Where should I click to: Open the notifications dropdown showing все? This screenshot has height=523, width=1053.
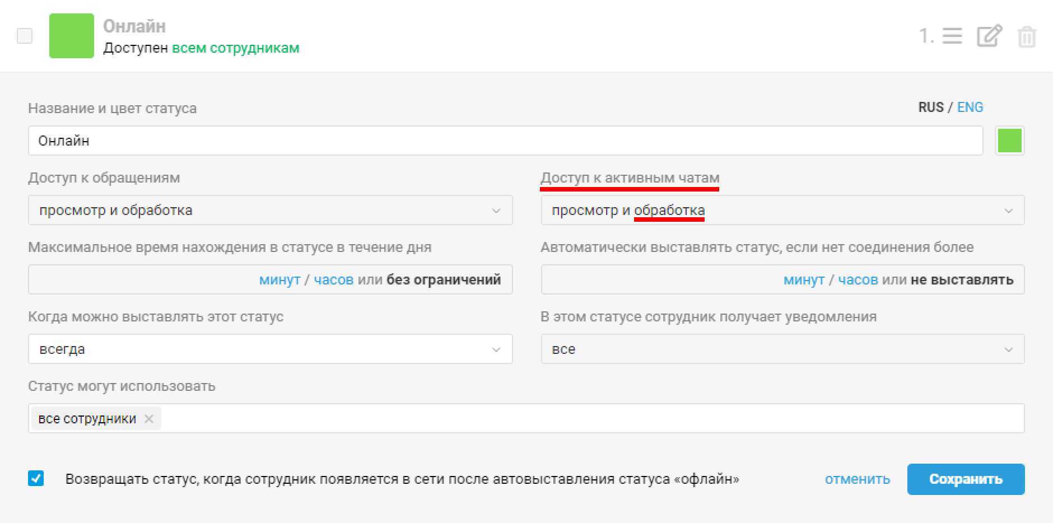pos(782,349)
